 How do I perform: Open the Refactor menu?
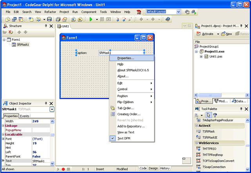(x=50, y=12)
